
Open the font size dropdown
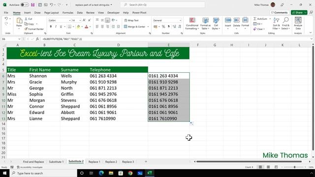tap(80, 21)
